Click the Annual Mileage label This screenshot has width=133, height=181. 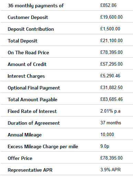[25, 135]
